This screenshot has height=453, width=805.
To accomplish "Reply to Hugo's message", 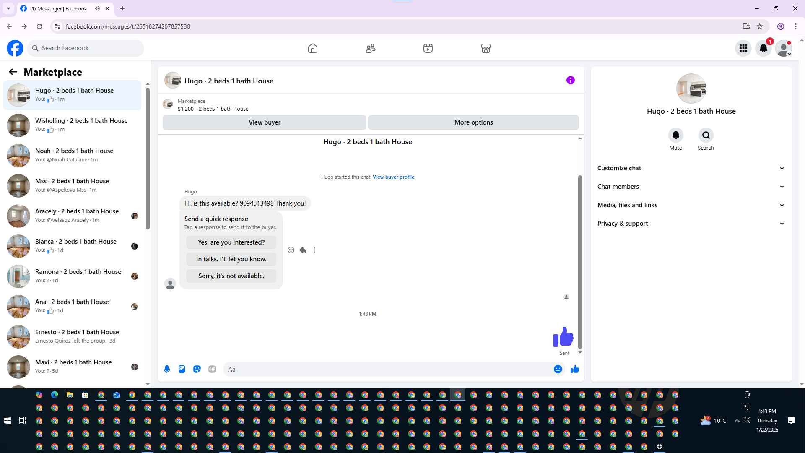I will [x=303, y=250].
